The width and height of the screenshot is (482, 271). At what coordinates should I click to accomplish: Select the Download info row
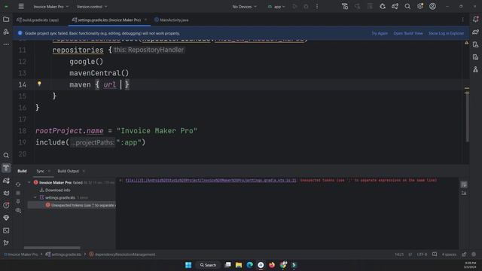point(55,190)
